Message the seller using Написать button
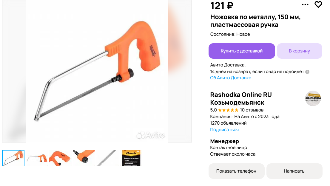This screenshot has height=186, width=330. [x=294, y=171]
